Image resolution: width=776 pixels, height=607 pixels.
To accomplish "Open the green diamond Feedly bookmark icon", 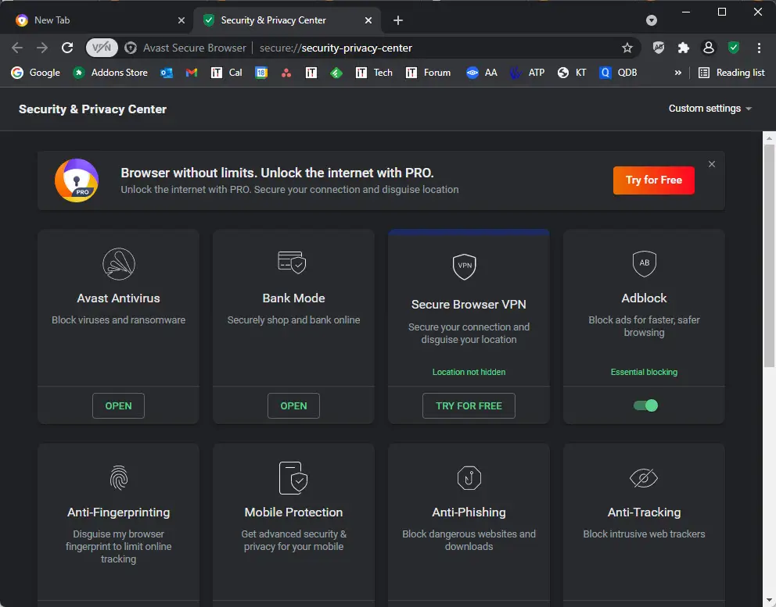I will [336, 73].
